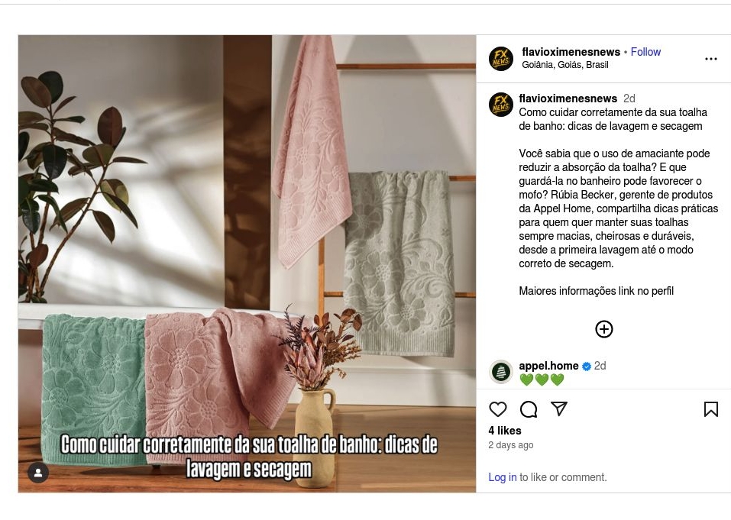View the 4 likes list
Image resolution: width=731 pixels, height=520 pixels.
pos(505,431)
